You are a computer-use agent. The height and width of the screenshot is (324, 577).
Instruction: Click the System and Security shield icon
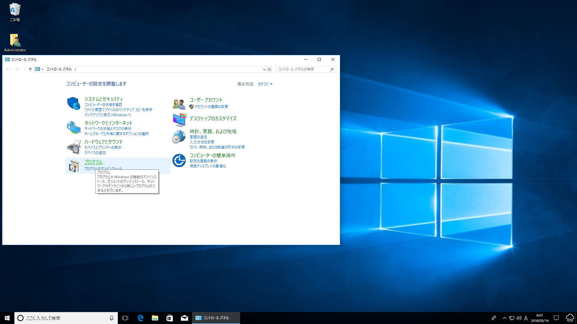tap(74, 103)
